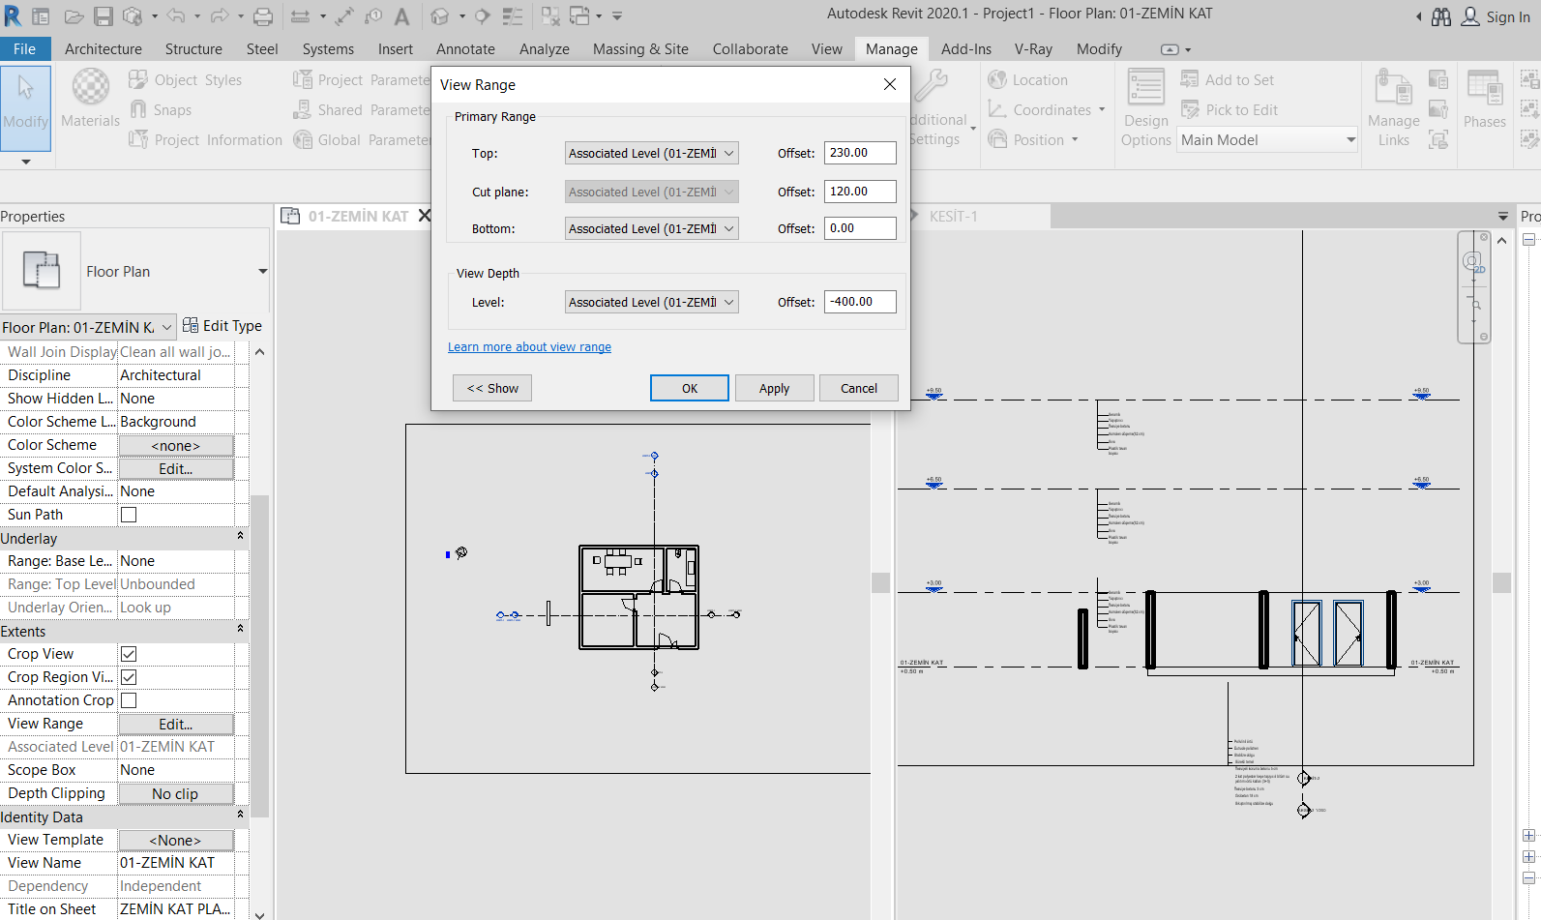This screenshot has height=920, width=1541.
Task: Toggle Crop Region Visible checkbox
Action: coord(129,677)
